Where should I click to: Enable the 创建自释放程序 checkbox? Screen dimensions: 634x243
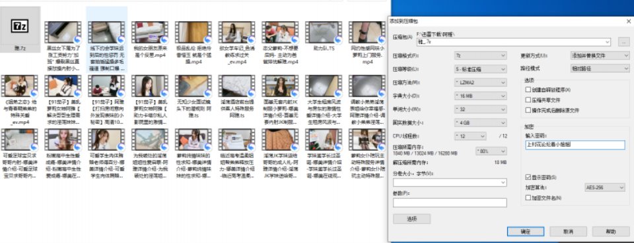(x=528, y=90)
